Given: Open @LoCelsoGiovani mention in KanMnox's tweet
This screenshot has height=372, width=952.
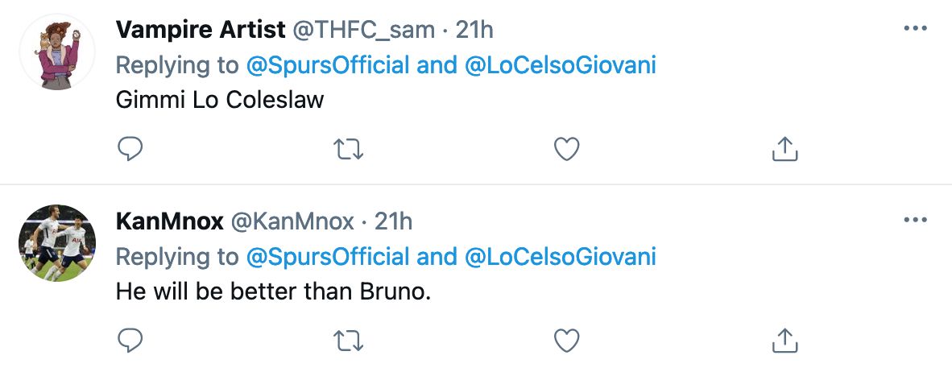Looking at the screenshot, I should click(561, 257).
